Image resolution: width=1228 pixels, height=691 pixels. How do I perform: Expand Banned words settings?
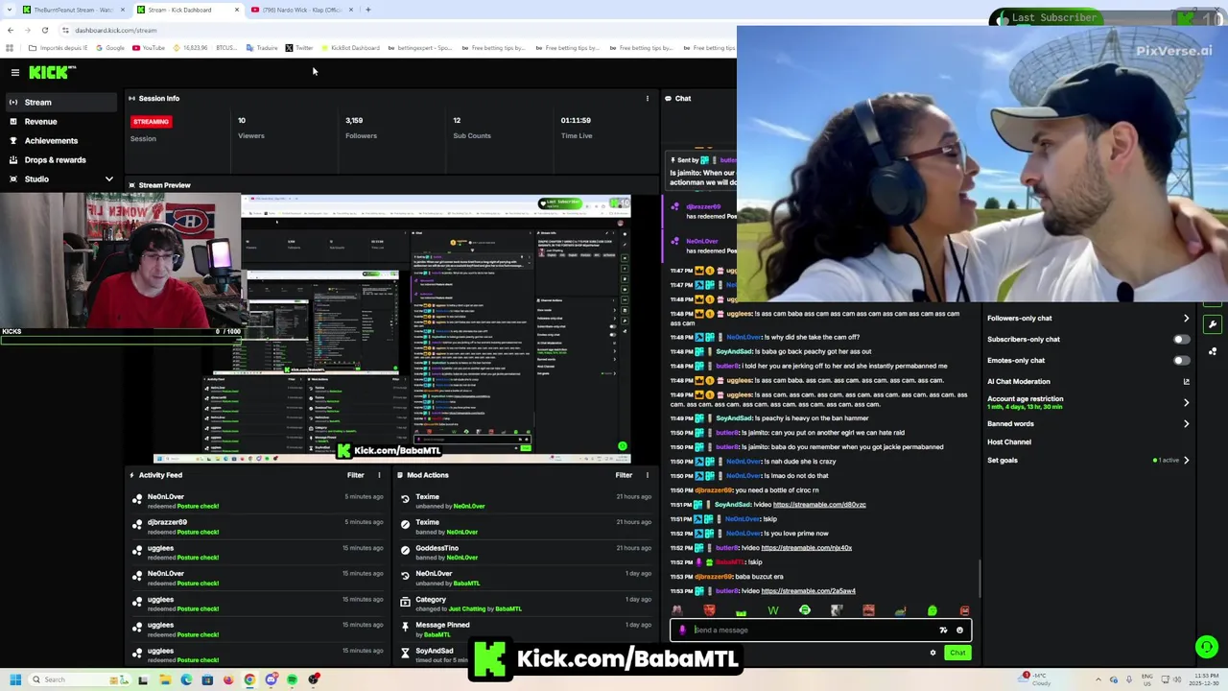point(1186,423)
